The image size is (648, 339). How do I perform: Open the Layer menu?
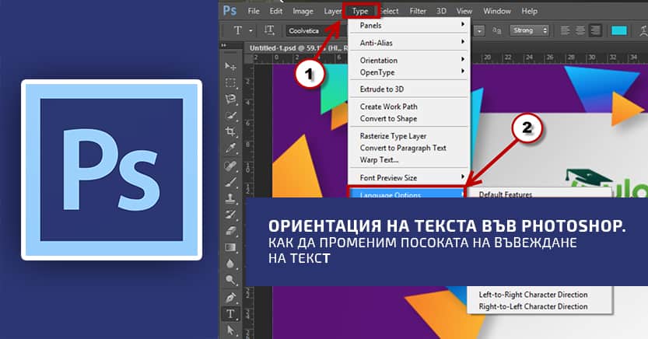click(x=332, y=11)
